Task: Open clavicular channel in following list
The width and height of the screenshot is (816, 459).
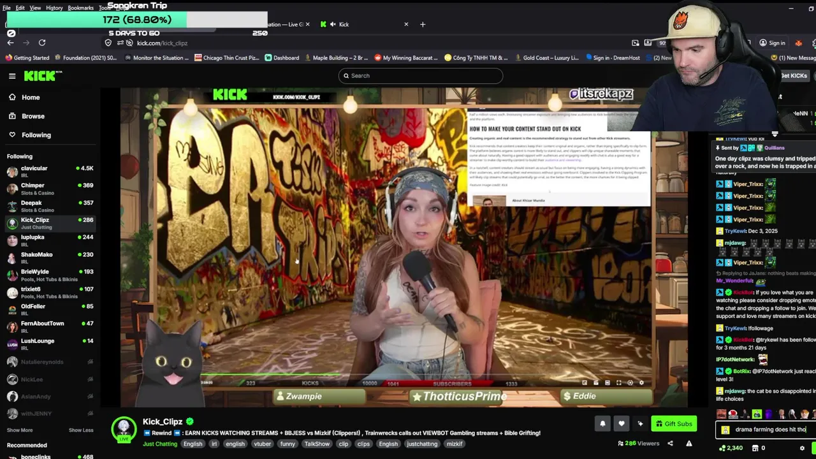Action: [50, 171]
